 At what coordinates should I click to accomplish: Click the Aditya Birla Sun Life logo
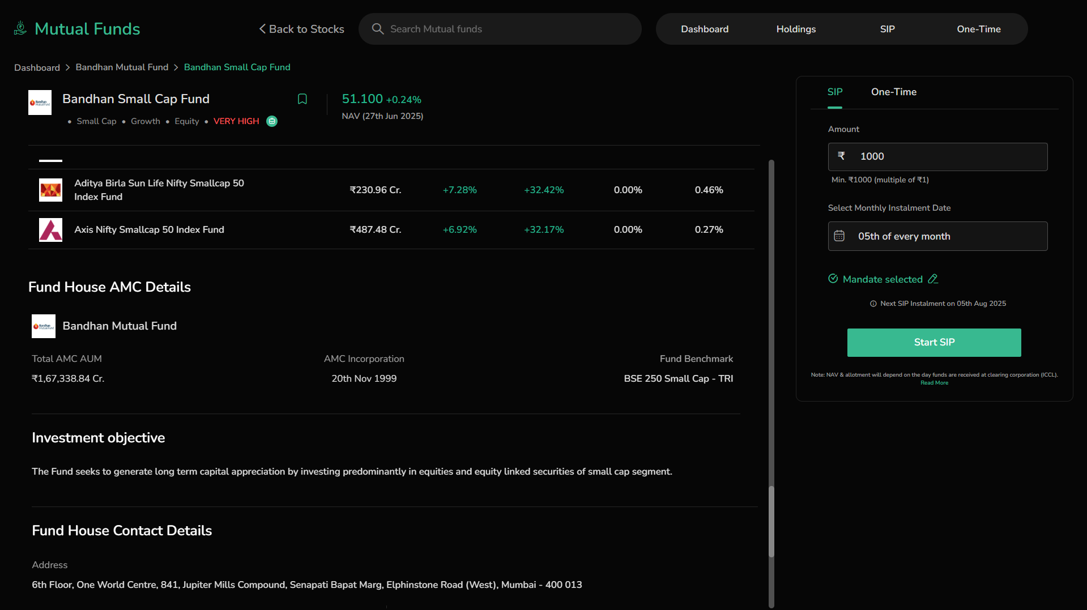[x=50, y=190]
